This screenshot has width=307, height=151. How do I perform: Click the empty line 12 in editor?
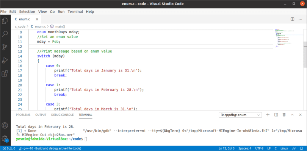point(151,47)
